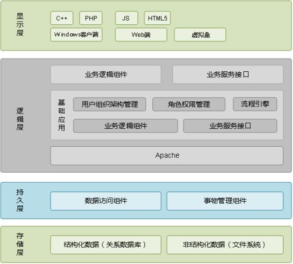
Task: Click 业务服务接口 inside 基础应用 group
Action: (230, 126)
